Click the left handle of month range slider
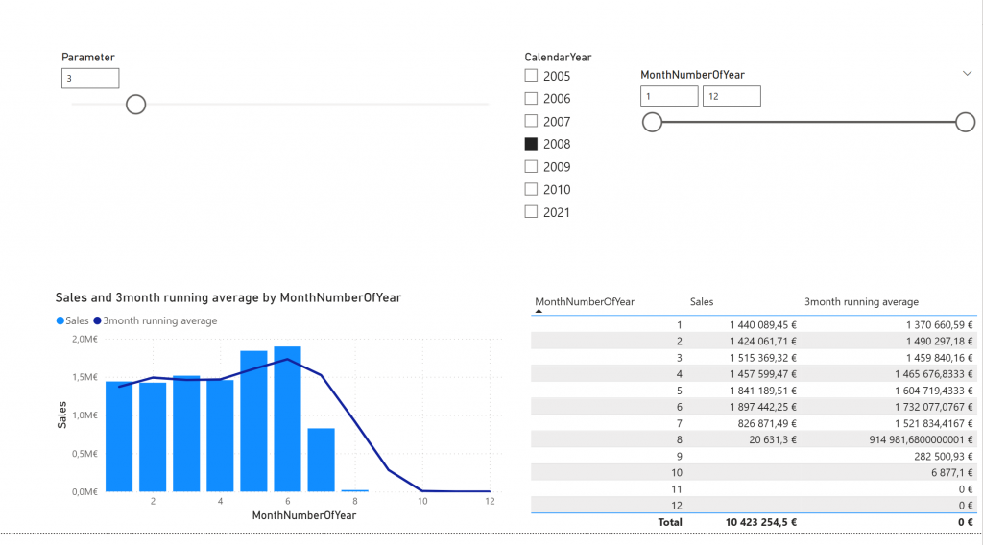The width and height of the screenshot is (983, 545). point(653,122)
